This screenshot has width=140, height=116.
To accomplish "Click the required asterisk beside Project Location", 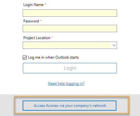I will tap(52, 37).
